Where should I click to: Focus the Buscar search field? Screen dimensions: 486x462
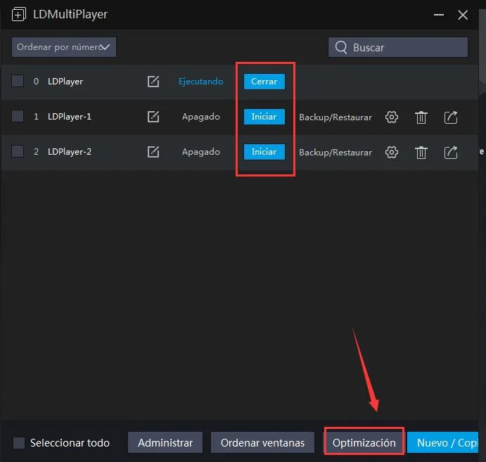click(398, 47)
